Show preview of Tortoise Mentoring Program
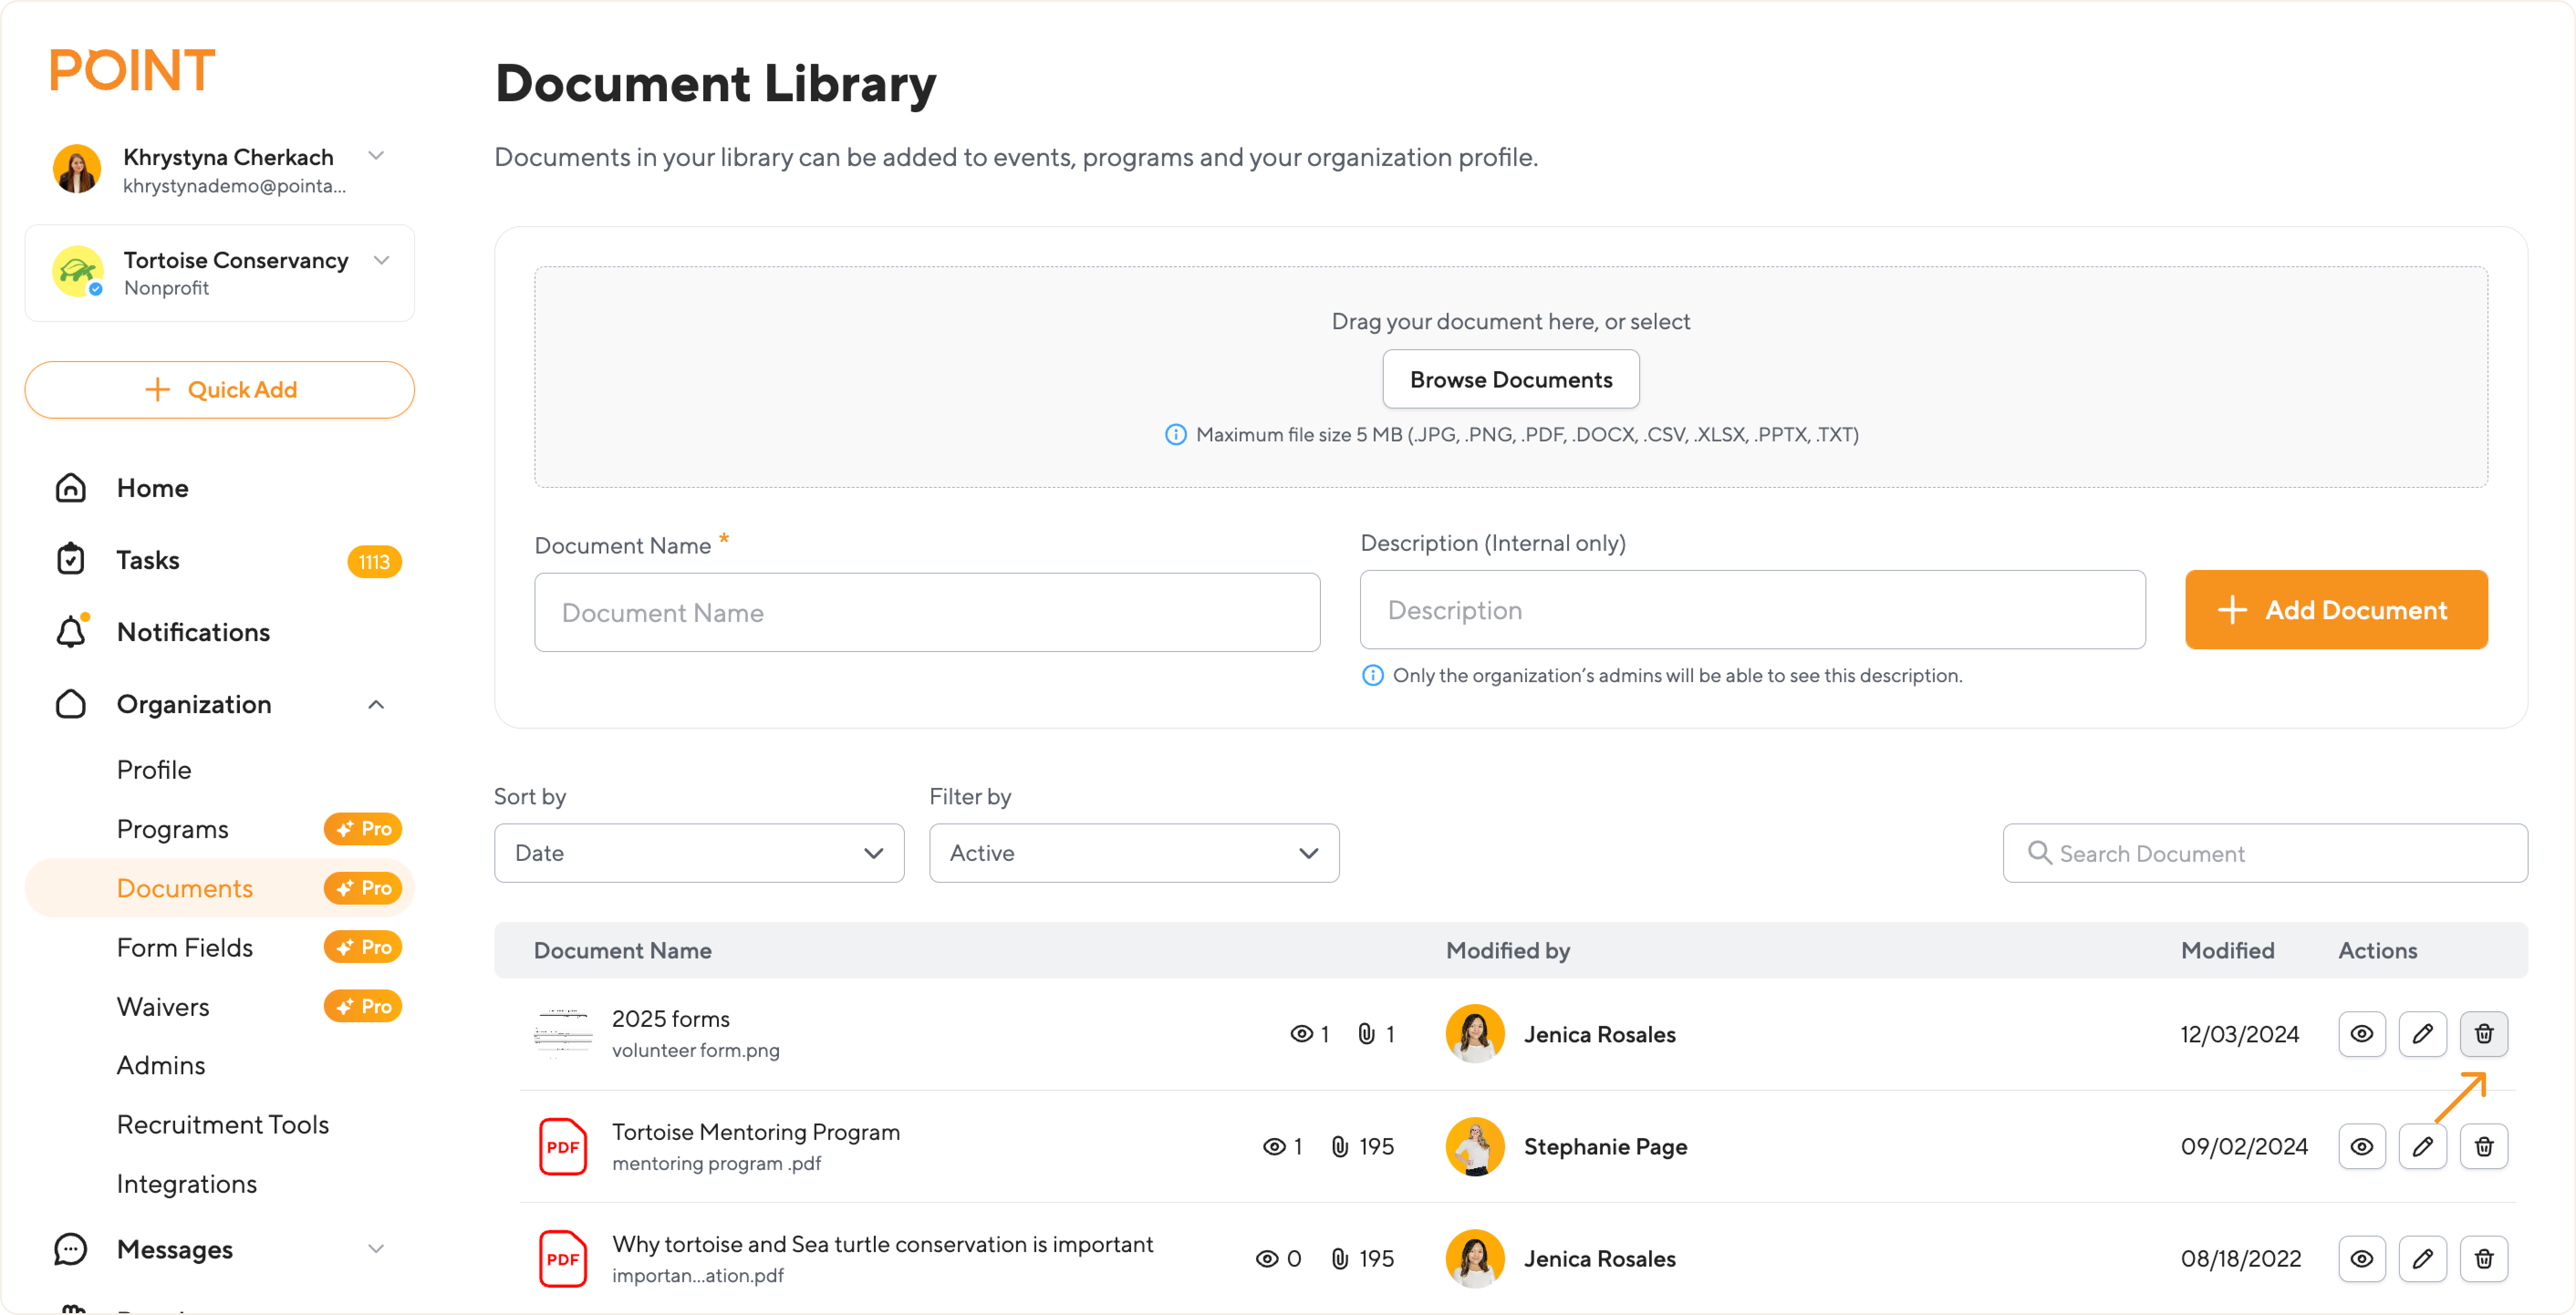Viewport: 2576px width, 1315px height. (x=2362, y=1146)
